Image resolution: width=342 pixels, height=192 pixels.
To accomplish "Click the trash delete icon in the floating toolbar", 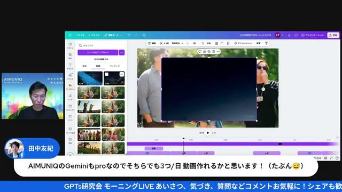I will point(214,52).
